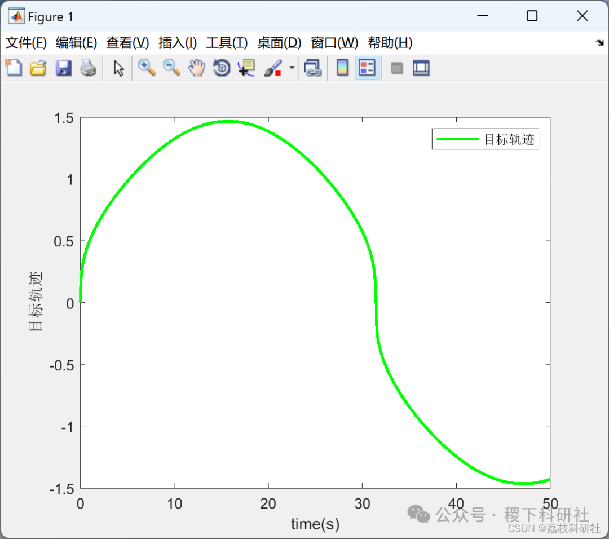Click the dock figure arrow in menu bar
The width and height of the screenshot is (609, 539).
[x=600, y=43]
